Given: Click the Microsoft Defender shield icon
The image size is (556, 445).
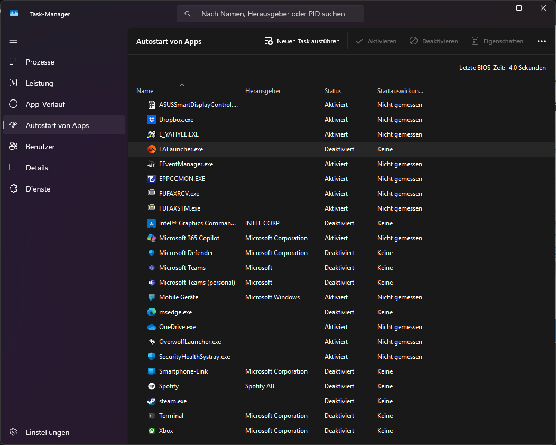Looking at the screenshot, I should click(151, 253).
